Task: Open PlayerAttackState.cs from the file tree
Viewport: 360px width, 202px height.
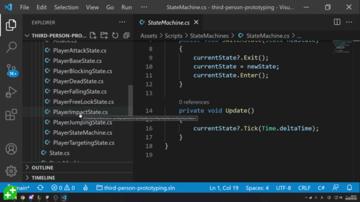Action: 79,50
